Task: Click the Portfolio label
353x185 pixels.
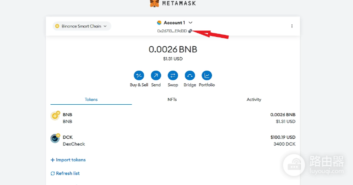Action: tap(206, 85)
